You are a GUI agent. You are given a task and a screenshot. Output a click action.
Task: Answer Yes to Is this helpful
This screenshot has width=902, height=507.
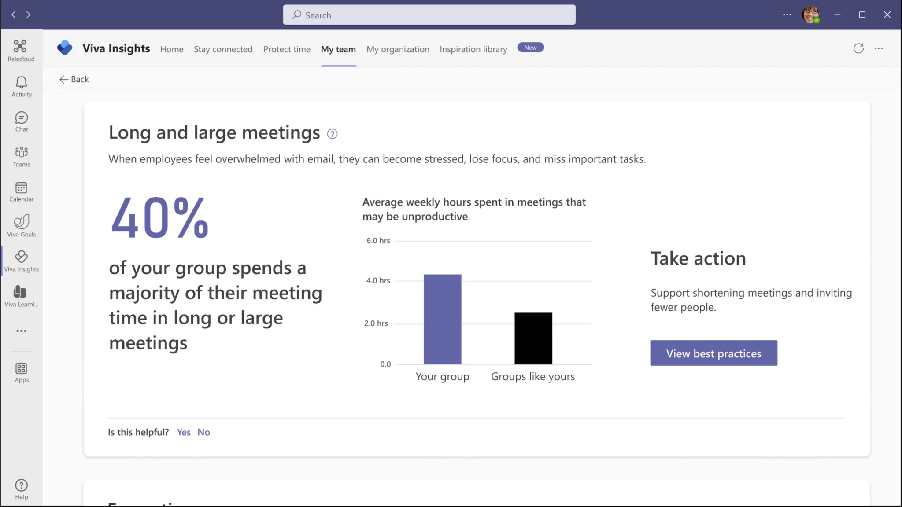coord(184,432)
